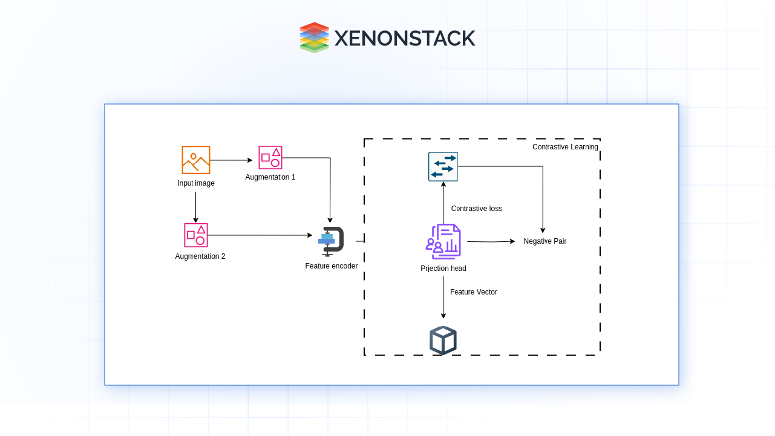Select the Augmentation 2 shapes icon
The width and height of the screenshot is (775, 436).
196,235
